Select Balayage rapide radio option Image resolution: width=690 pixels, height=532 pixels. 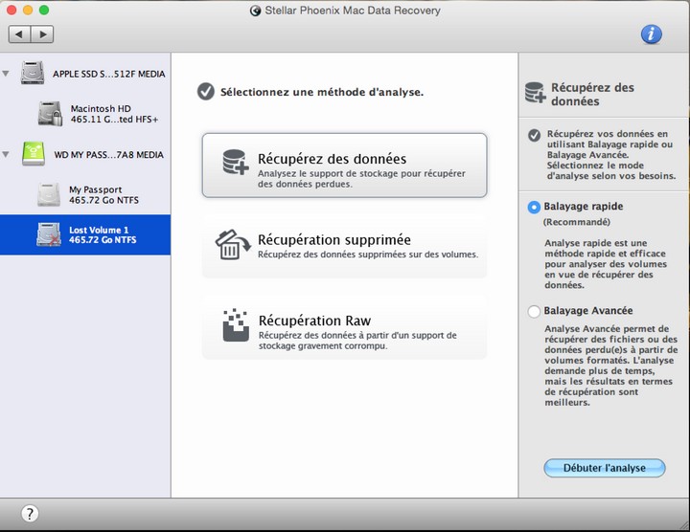click(534, 208)
